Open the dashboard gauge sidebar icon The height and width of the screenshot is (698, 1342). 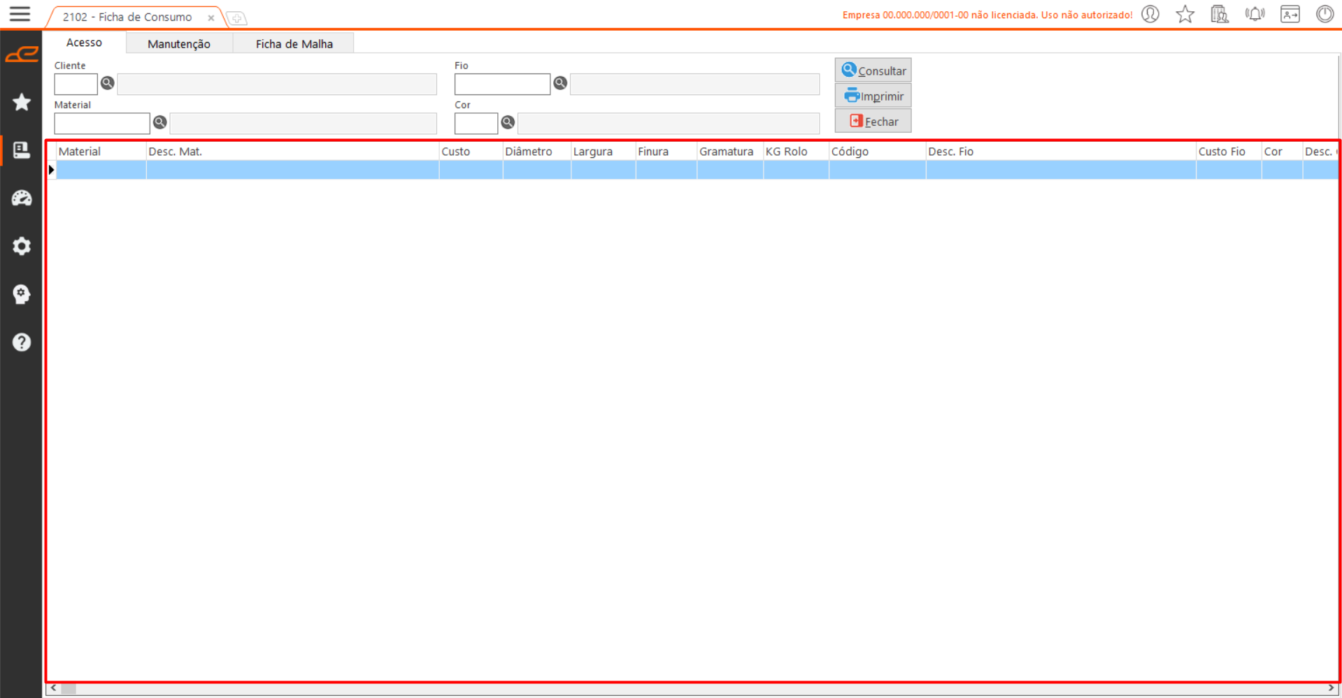pos(22,198)
